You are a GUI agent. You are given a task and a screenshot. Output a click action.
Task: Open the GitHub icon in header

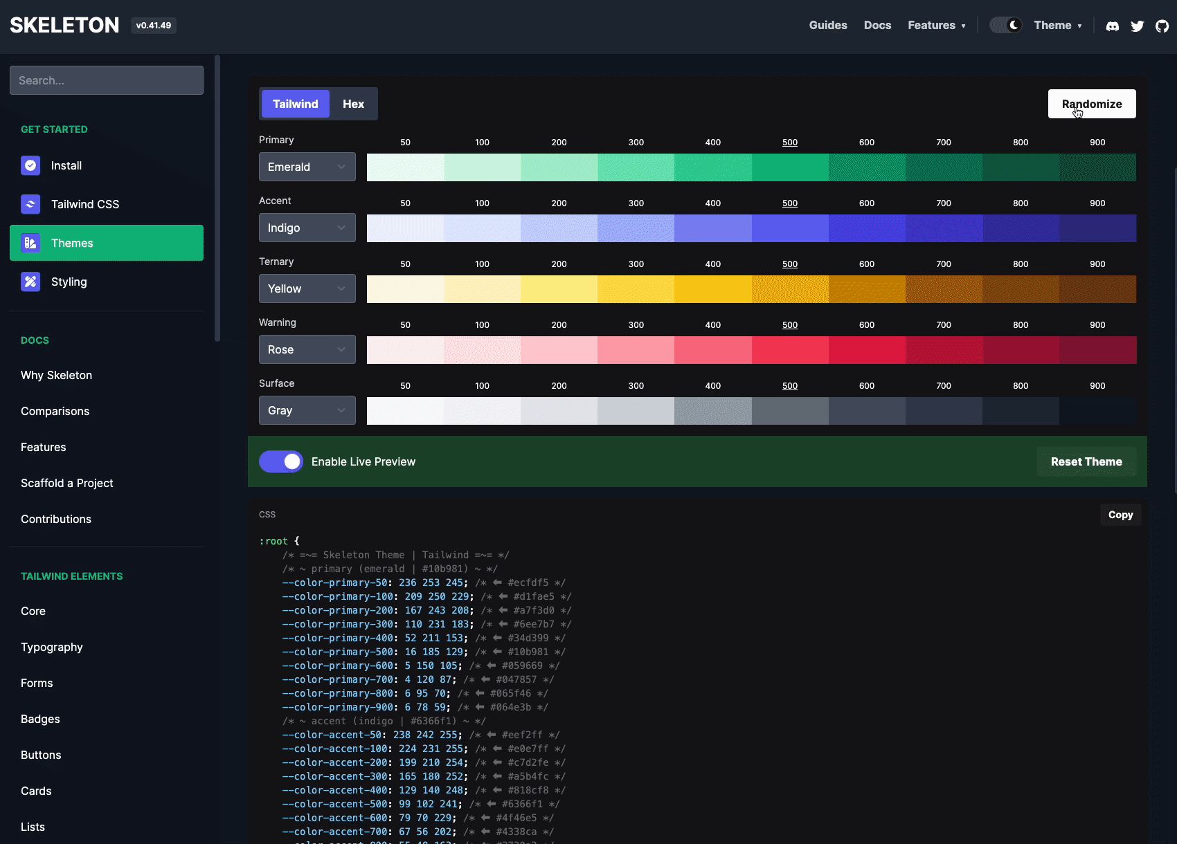click(x=1162, y=26)
